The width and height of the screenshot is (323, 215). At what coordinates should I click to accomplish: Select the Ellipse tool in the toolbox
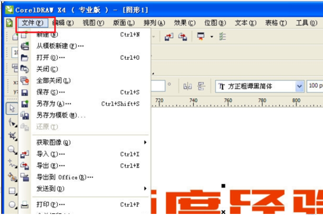[12, 205]
